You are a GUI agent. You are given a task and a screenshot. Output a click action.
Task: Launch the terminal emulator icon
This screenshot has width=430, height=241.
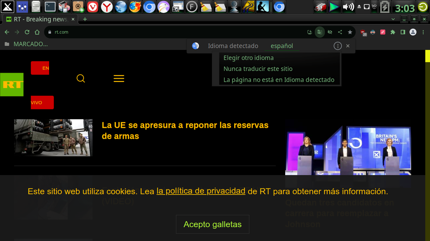tap(50, 7)
